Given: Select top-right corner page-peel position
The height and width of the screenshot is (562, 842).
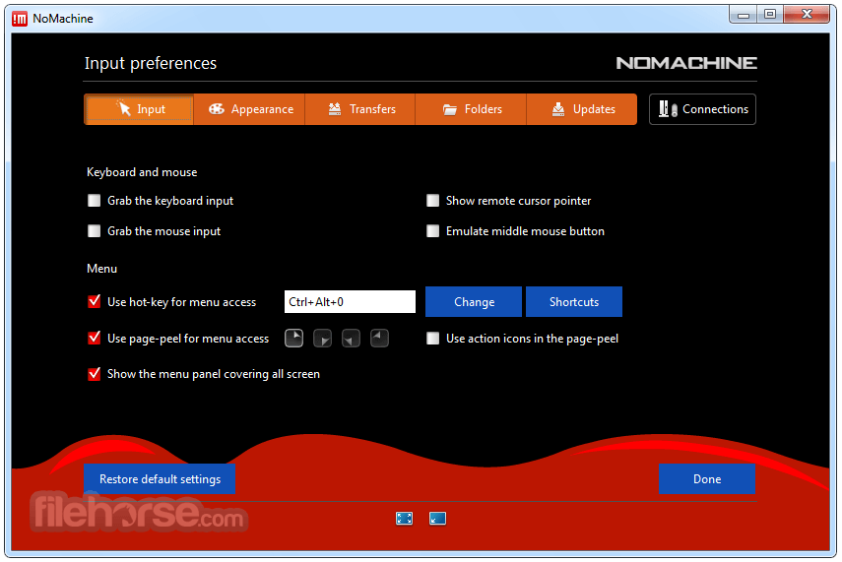Looking at the screenshot, I should point(293,339).
